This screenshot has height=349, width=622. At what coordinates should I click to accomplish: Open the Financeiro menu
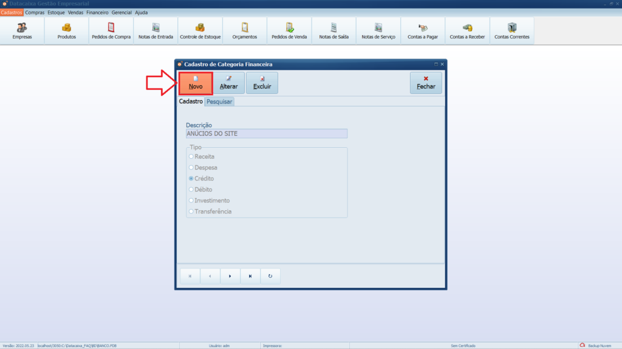point(97,12)
